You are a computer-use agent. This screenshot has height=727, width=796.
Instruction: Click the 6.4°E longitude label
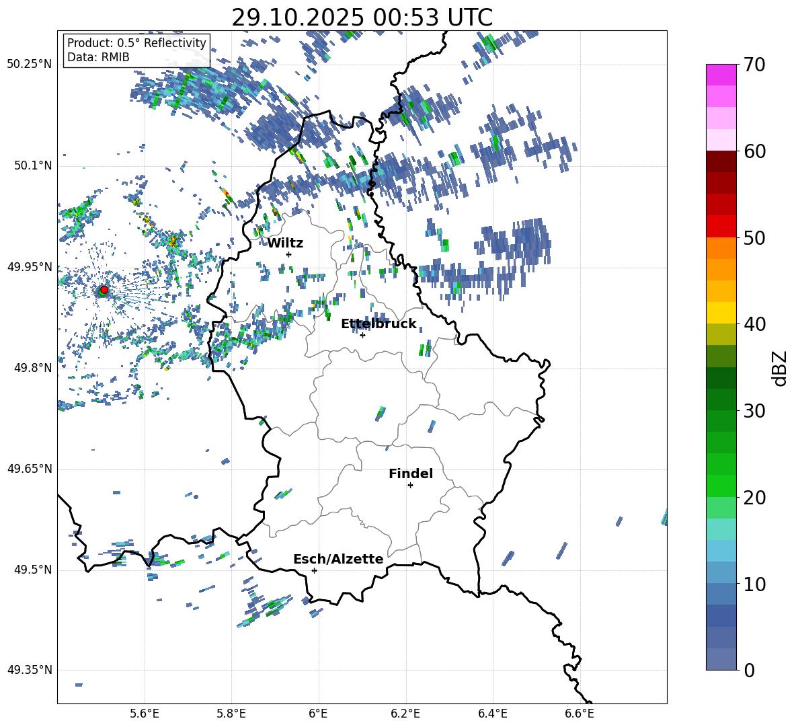(x=492, y=714)
